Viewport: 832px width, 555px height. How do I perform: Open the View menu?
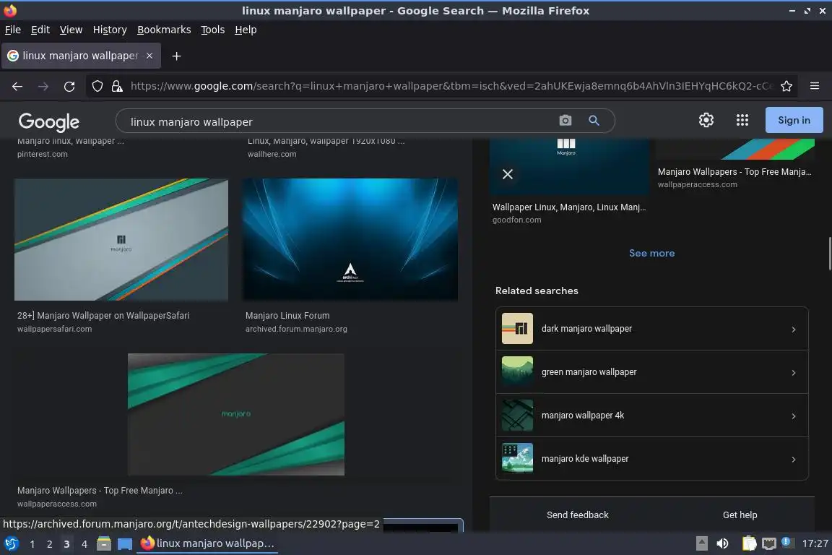71,30
